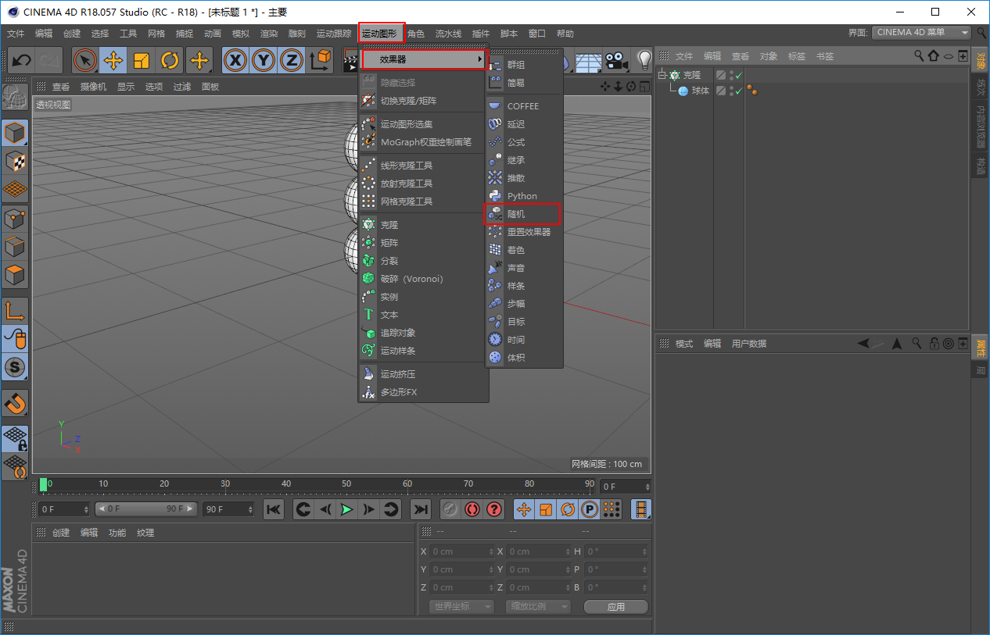
Task: Go to end of animation
Action: [x=421, y=509]
